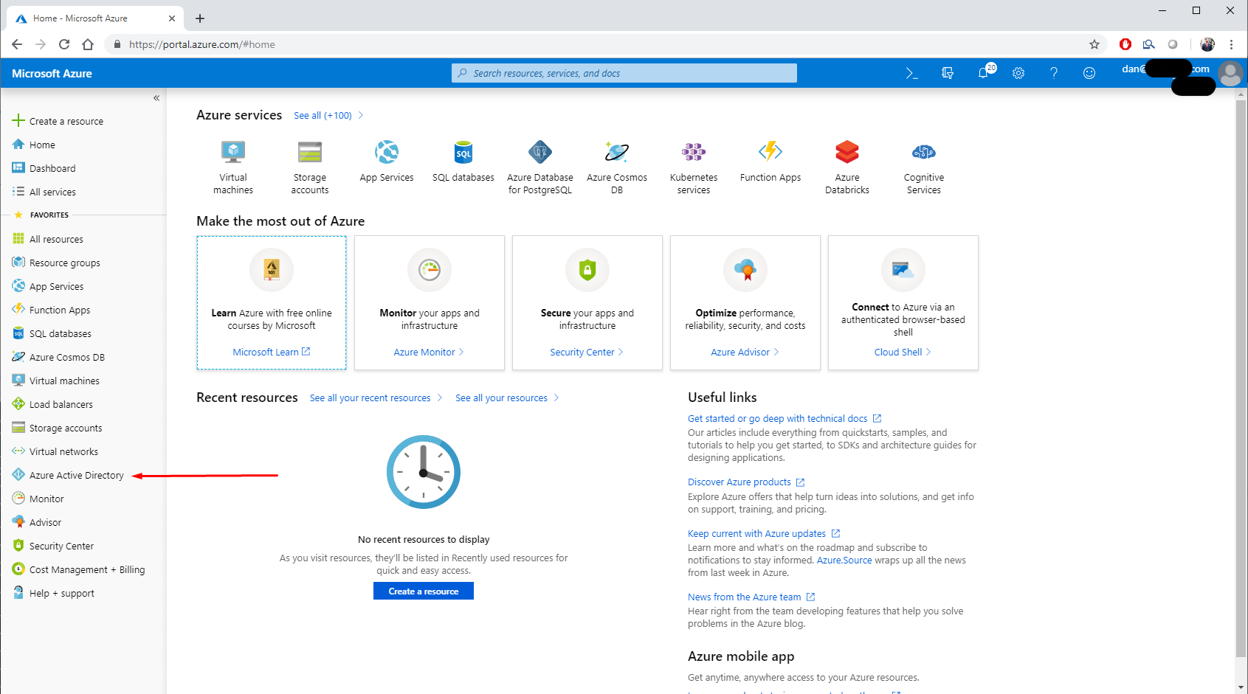Open Cognitive Services tile
1248x694 pixels.
point(924,167)
